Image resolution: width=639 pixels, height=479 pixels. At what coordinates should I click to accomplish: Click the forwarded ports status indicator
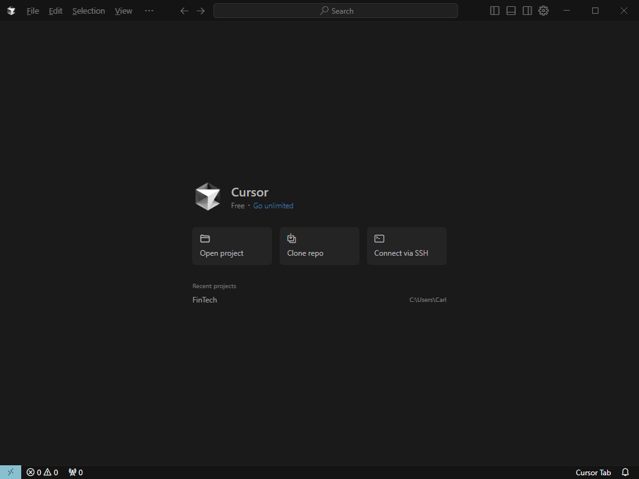[x=76, y=473]
